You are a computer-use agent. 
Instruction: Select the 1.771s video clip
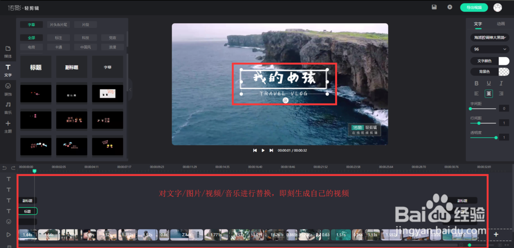pyautogui.click(x=216, y=235)
